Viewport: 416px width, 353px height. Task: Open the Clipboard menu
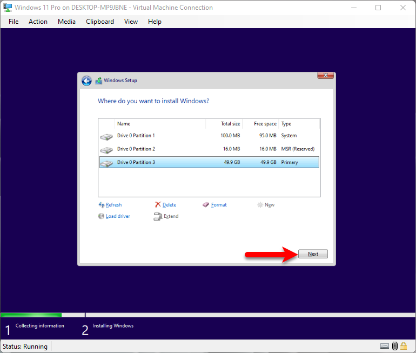(x=100, y=22)
